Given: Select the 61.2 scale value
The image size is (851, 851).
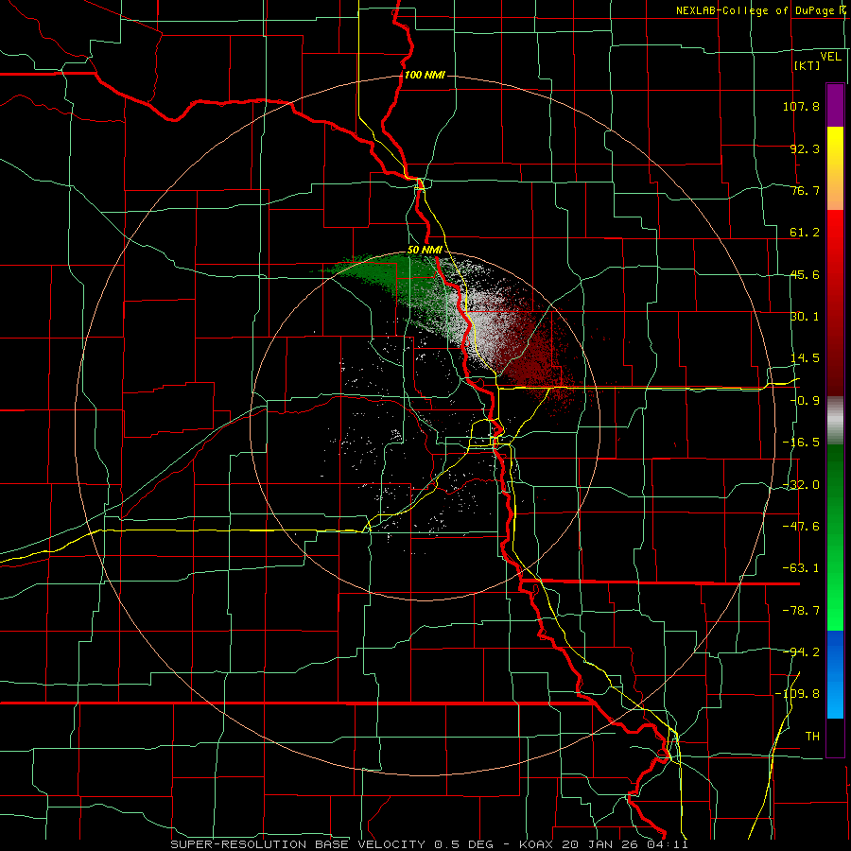Looking at the screenshot, I should [805, 233].
